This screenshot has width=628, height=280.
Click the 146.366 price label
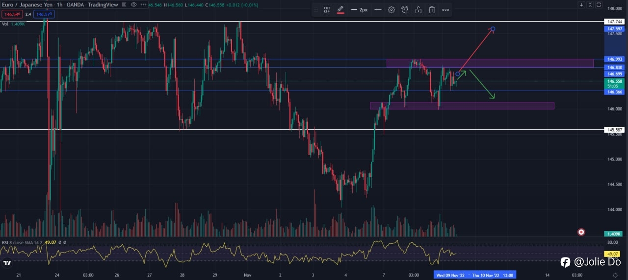tap(615, 91)
